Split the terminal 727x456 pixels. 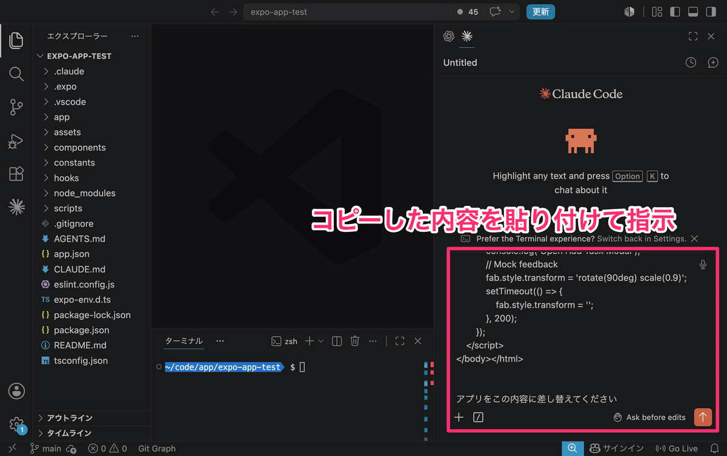click(x=337, y=341)
